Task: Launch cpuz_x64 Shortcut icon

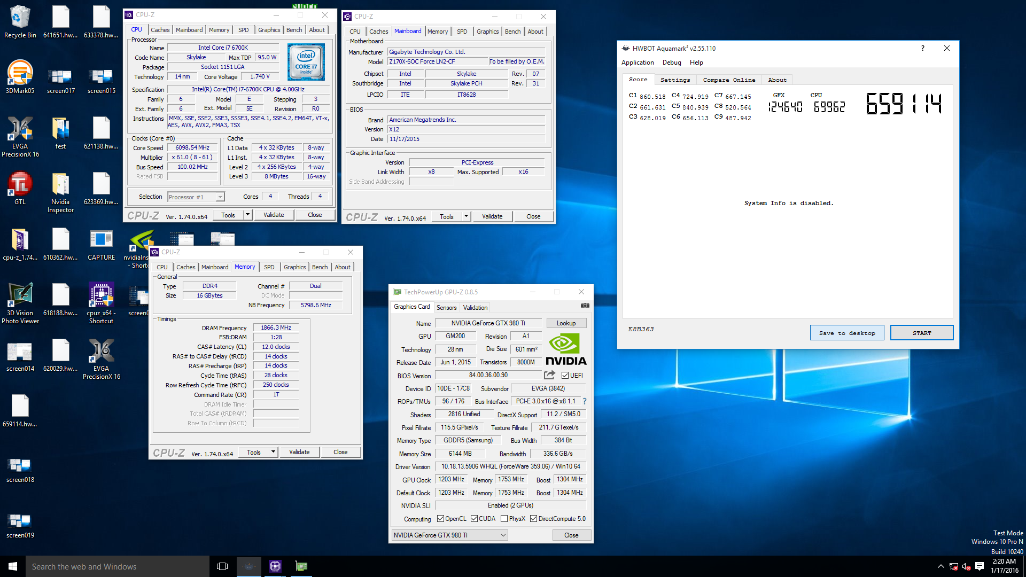Action: (x=101, y=303)
